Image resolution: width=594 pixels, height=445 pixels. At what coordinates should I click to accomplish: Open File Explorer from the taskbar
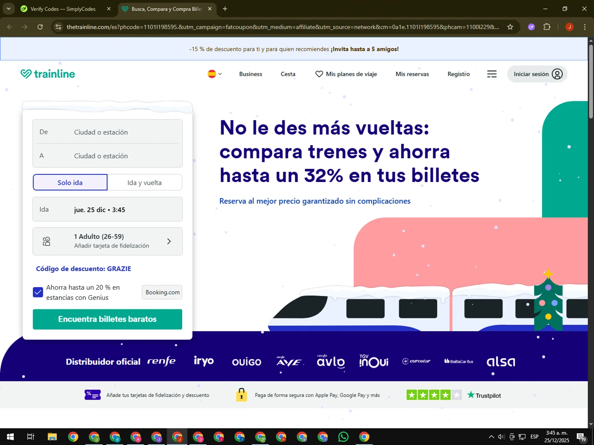click(x=52, y=437)
